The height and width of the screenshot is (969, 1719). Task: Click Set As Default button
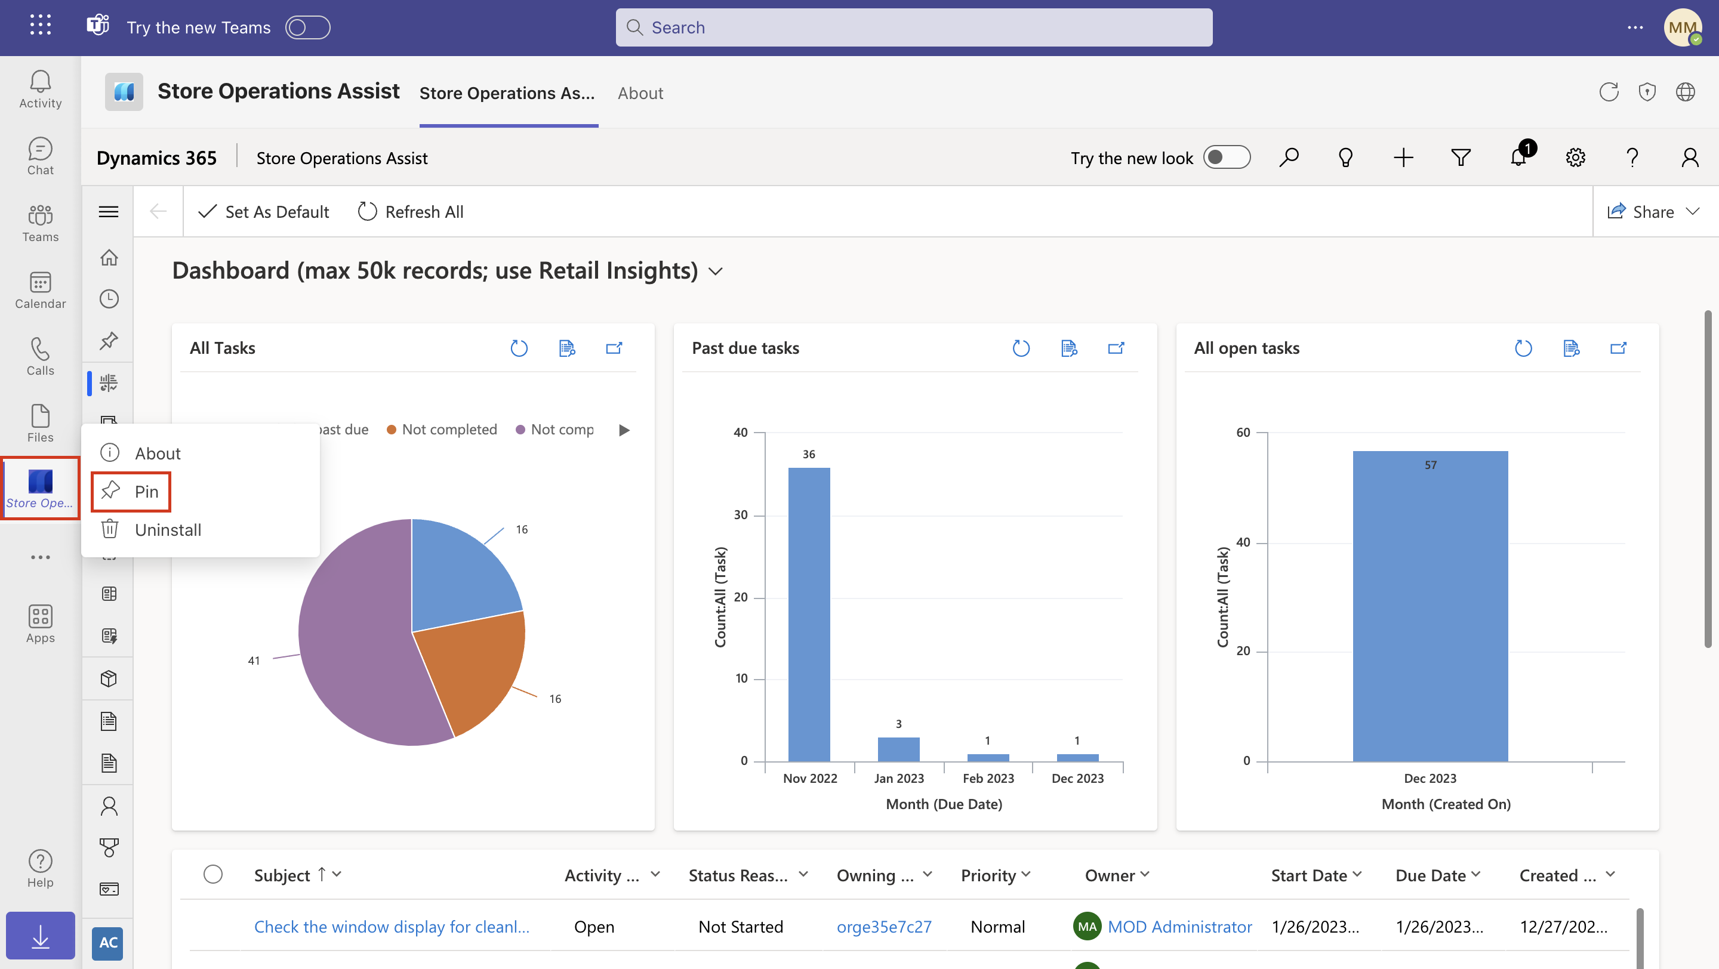tap(264, 211)
